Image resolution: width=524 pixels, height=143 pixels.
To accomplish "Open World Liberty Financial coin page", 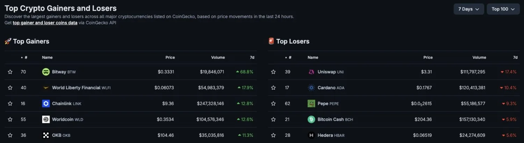I will click(76, 88).
